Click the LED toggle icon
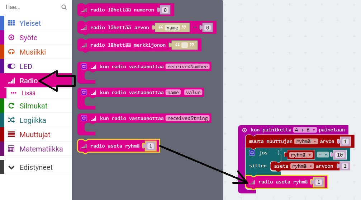This screenshot has height=200, width=361. (11, 66)
